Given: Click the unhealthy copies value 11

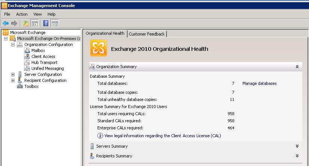Looking at the screenshot, I should tap(232, 99).
